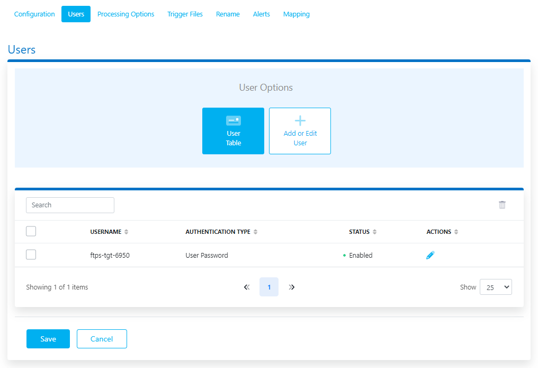Open the trash delete icon
Screen dimensions: 538x368
point(502,205)
